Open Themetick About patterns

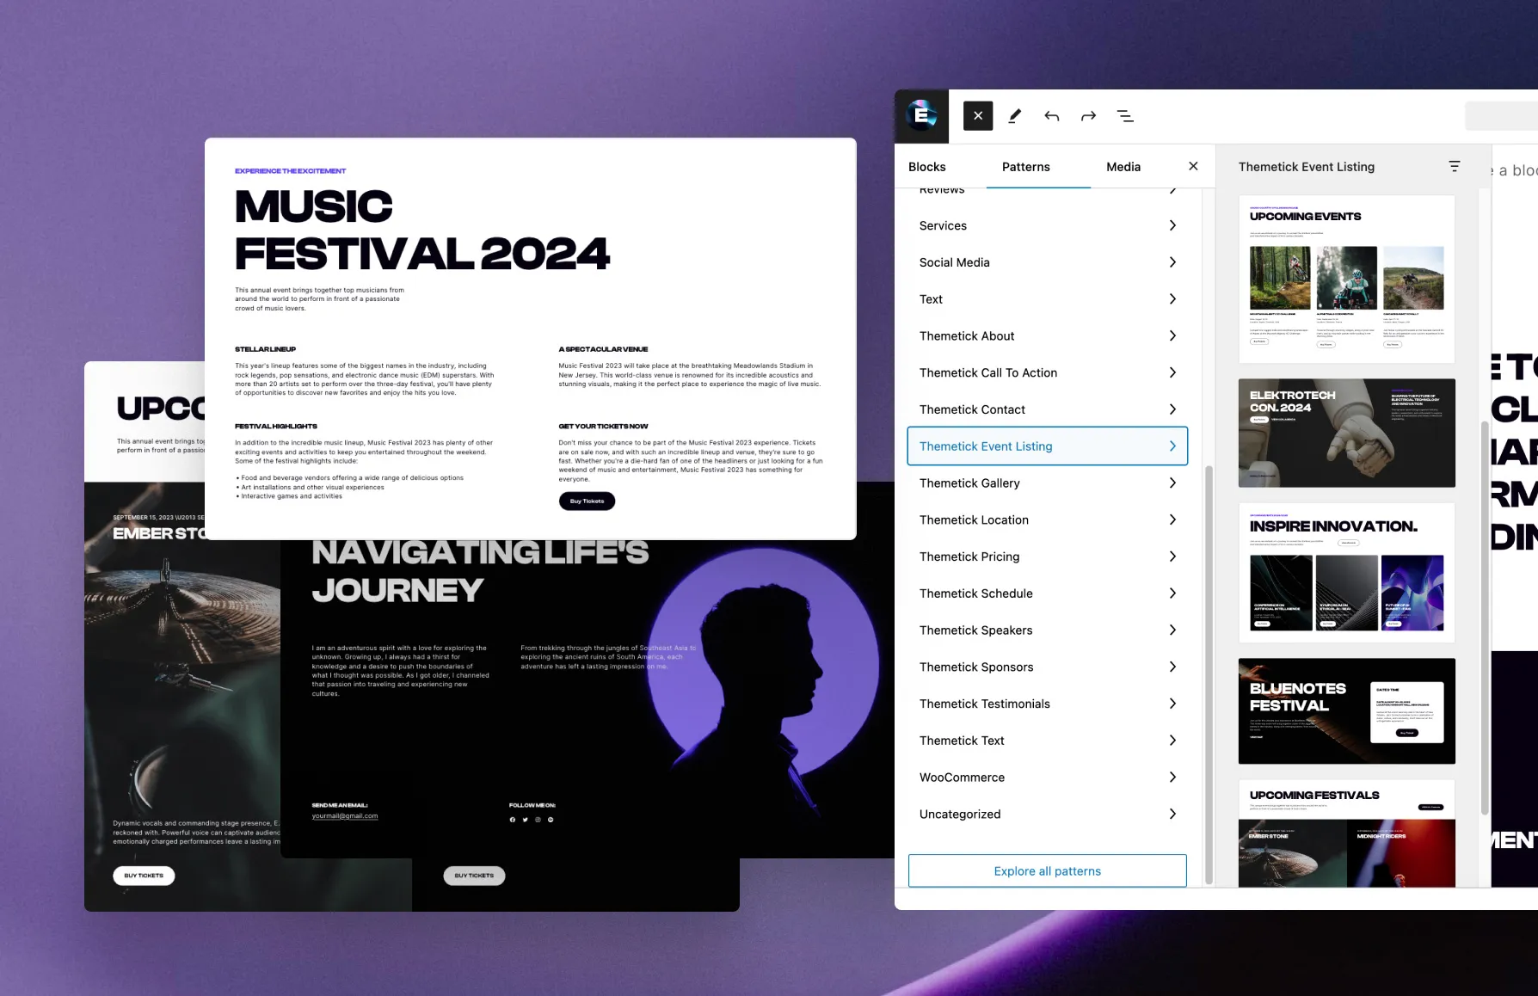1047,336
